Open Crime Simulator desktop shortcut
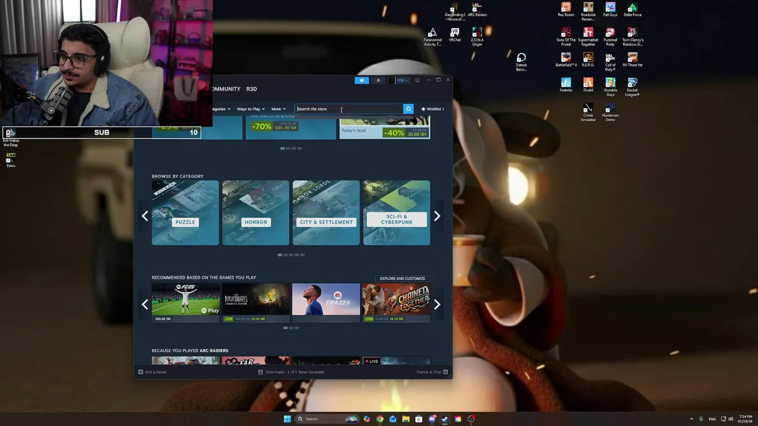The image size is (758, 426). coord(588,112)
